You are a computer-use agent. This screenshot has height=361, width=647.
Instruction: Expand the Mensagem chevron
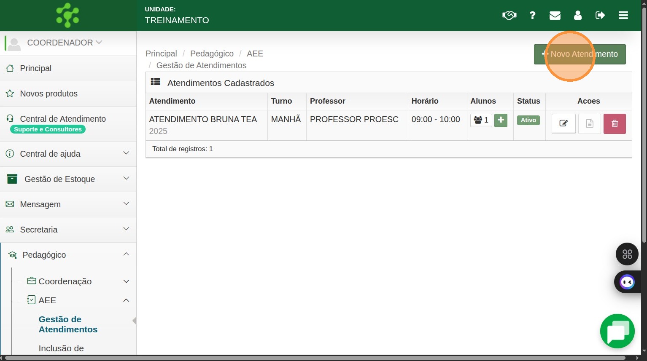coord(126,203)
